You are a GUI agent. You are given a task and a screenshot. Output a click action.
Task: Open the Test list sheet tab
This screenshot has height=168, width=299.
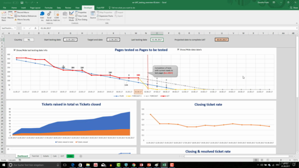tap(36, 156)
